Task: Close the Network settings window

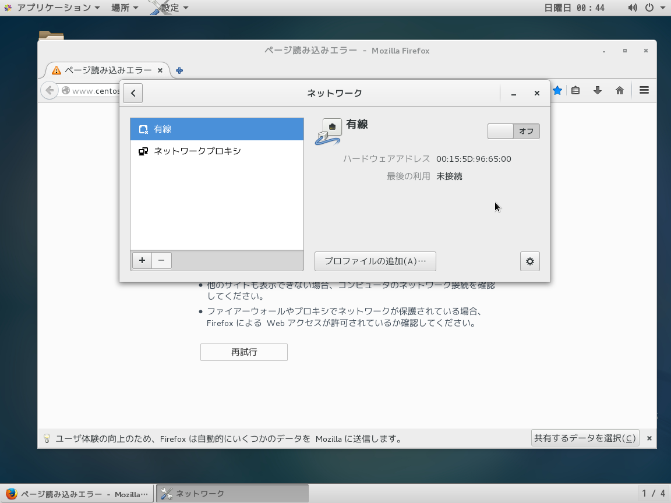Action: pyautogui.click(x=536, y=93)
